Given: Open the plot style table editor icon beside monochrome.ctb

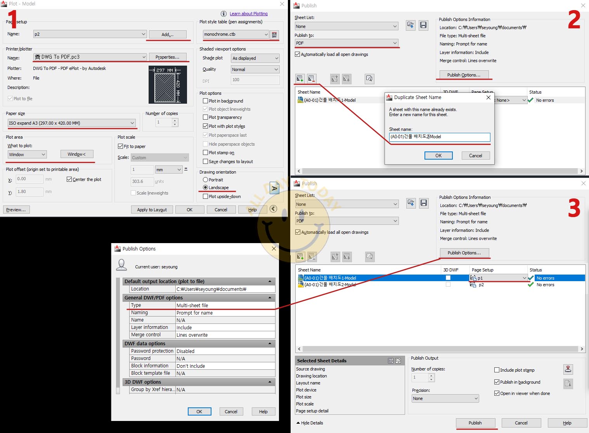Looking at the screenshot, I should pos(274,35).
